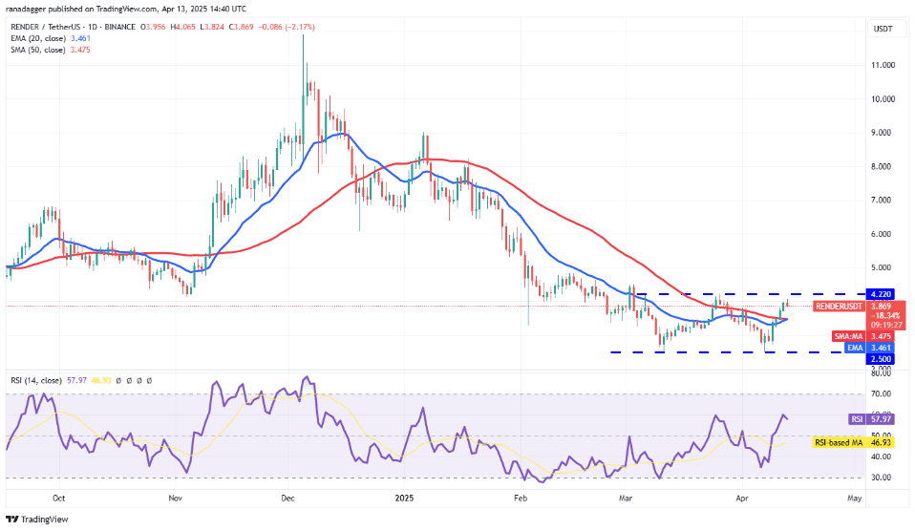Click the Mar label on time axis

pos(626,499)
